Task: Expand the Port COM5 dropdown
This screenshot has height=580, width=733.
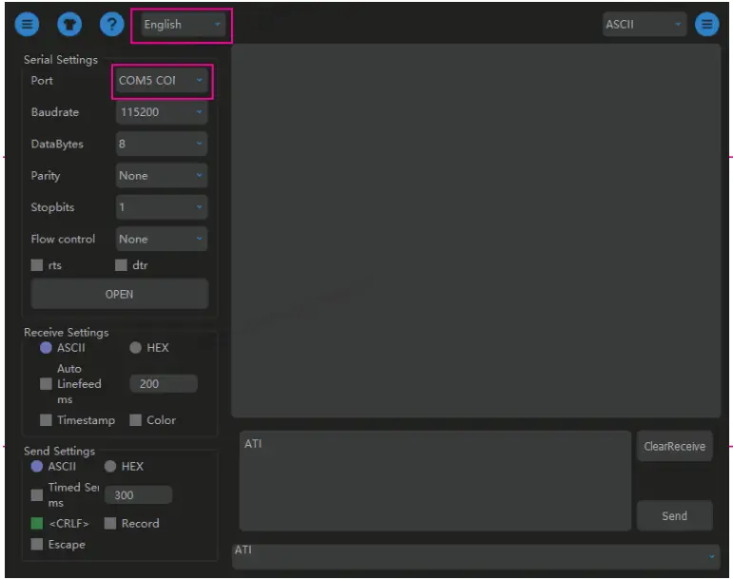Action: click(x=162, y=81)
